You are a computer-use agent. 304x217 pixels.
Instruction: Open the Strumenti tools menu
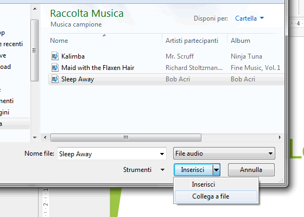pyautogui.click(x=144, y=170)
